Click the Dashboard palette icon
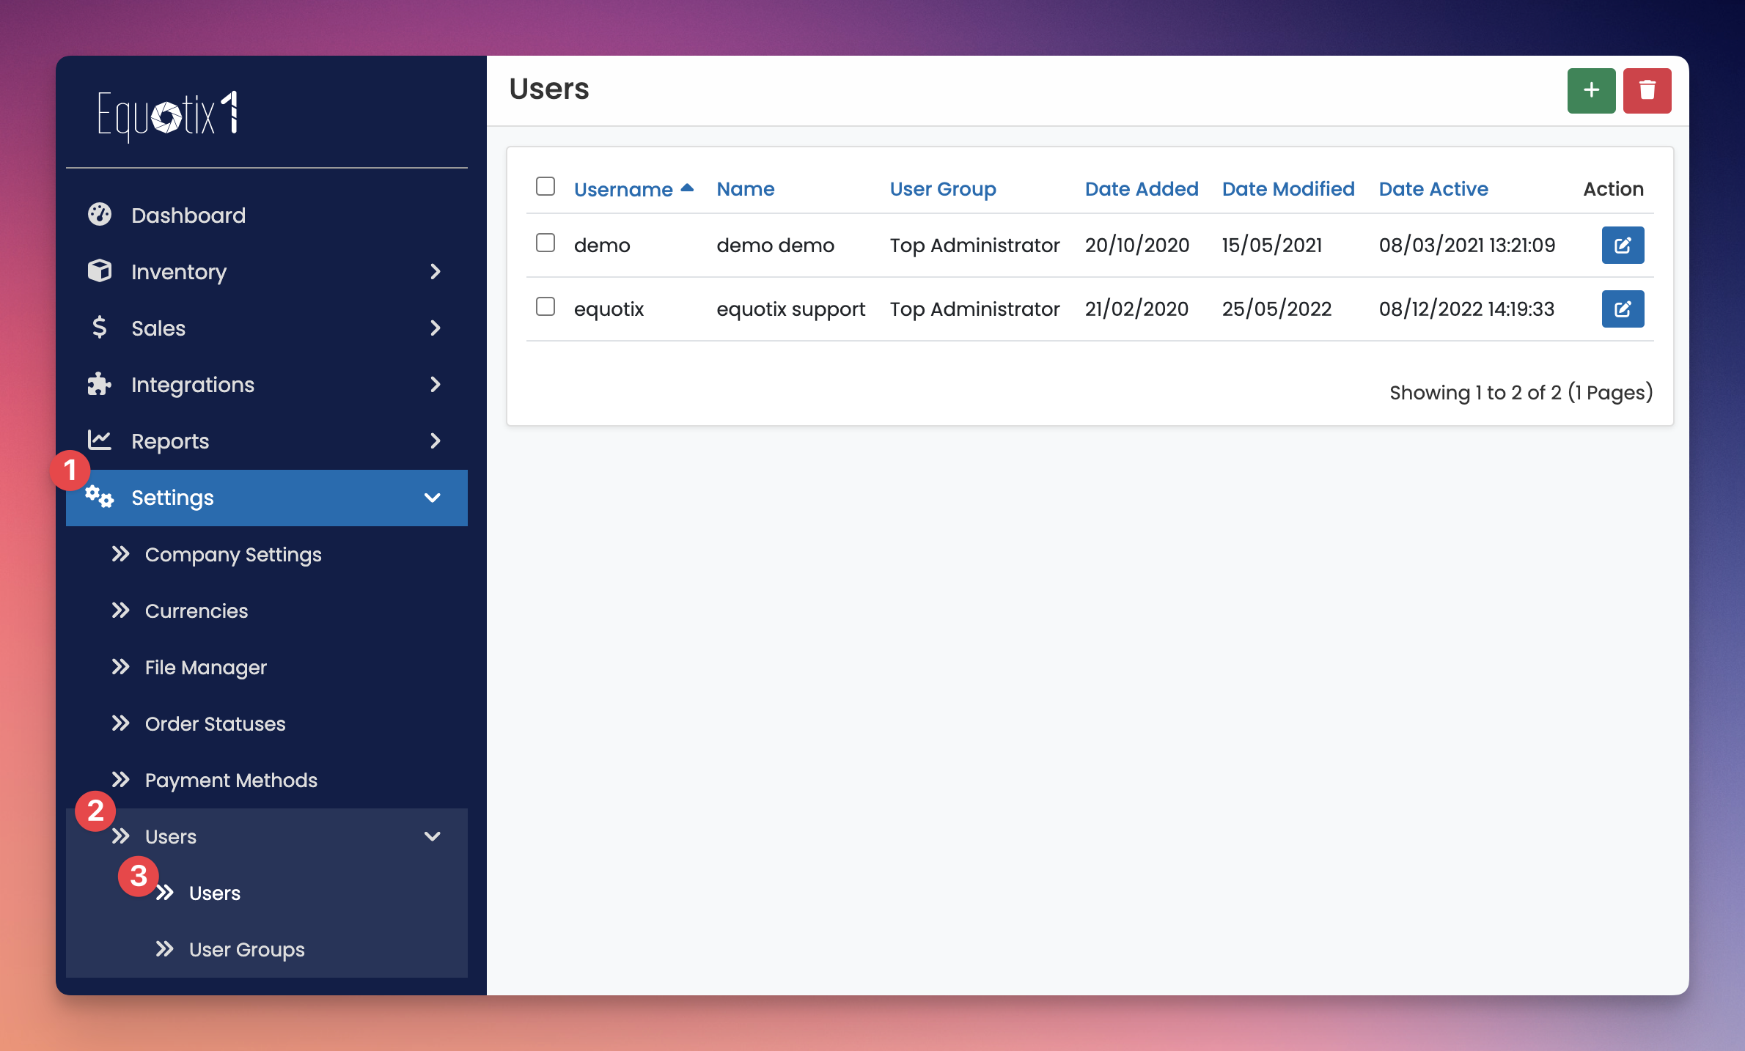The height and width of the screenshot is (1051, 1745). pyautogui.click(x=100, y=214)
